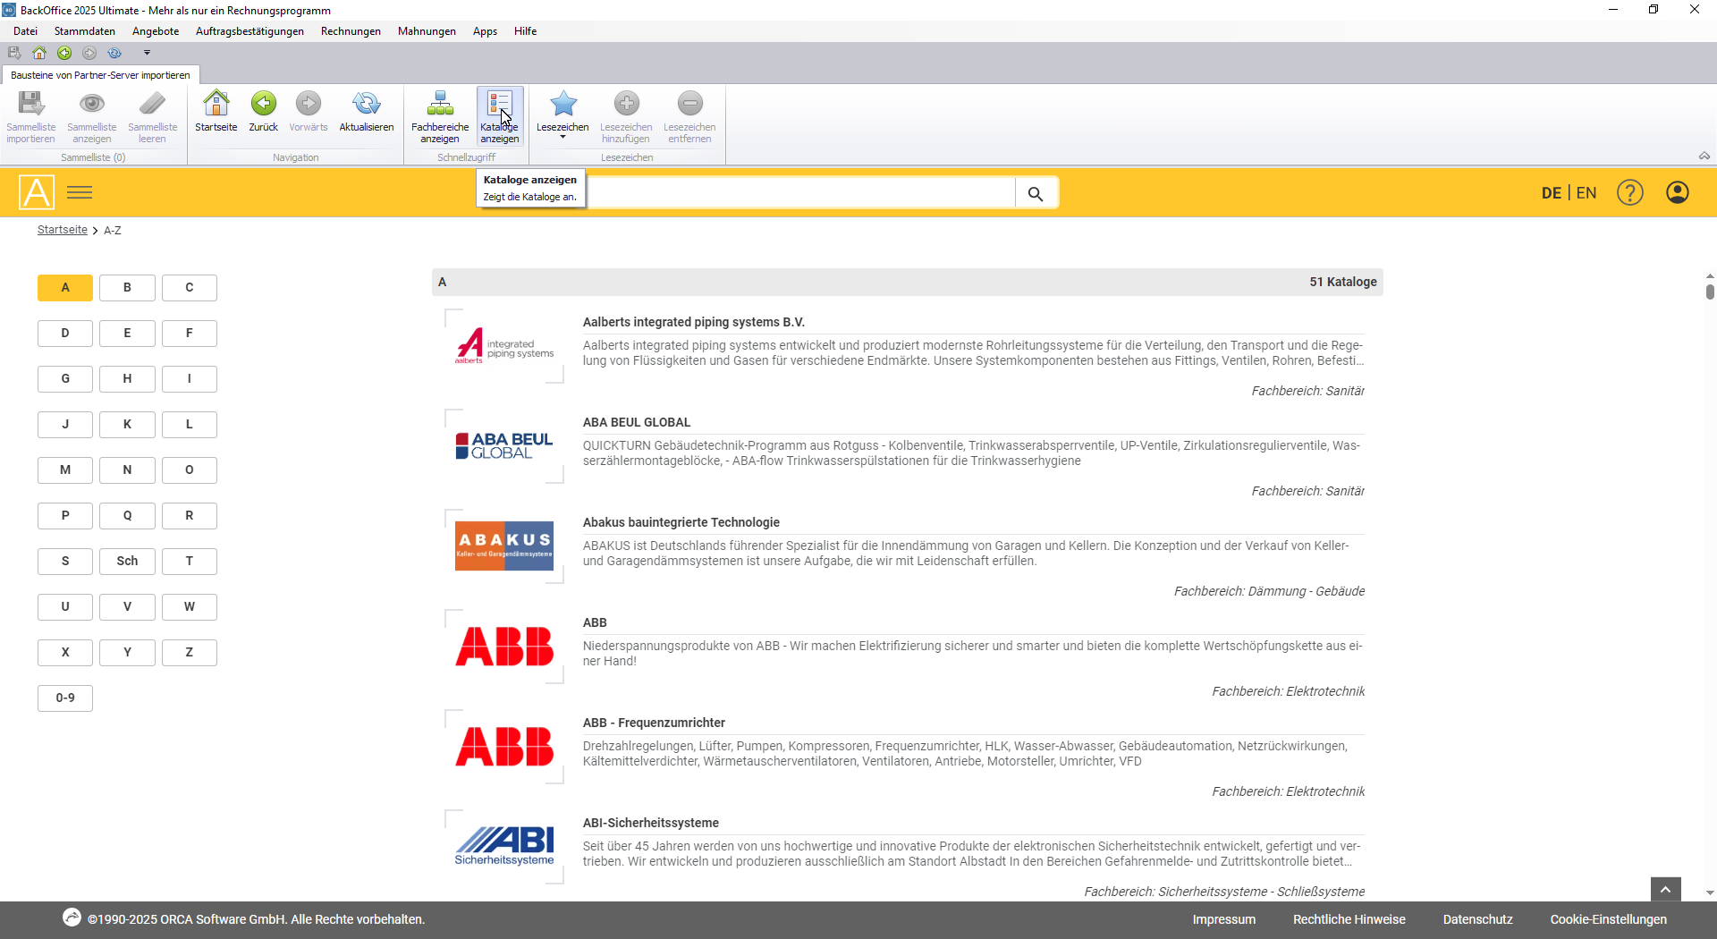This screenshot has height=939, width=1717.
Task: Open the Datei menu
Action: [25, 31]
